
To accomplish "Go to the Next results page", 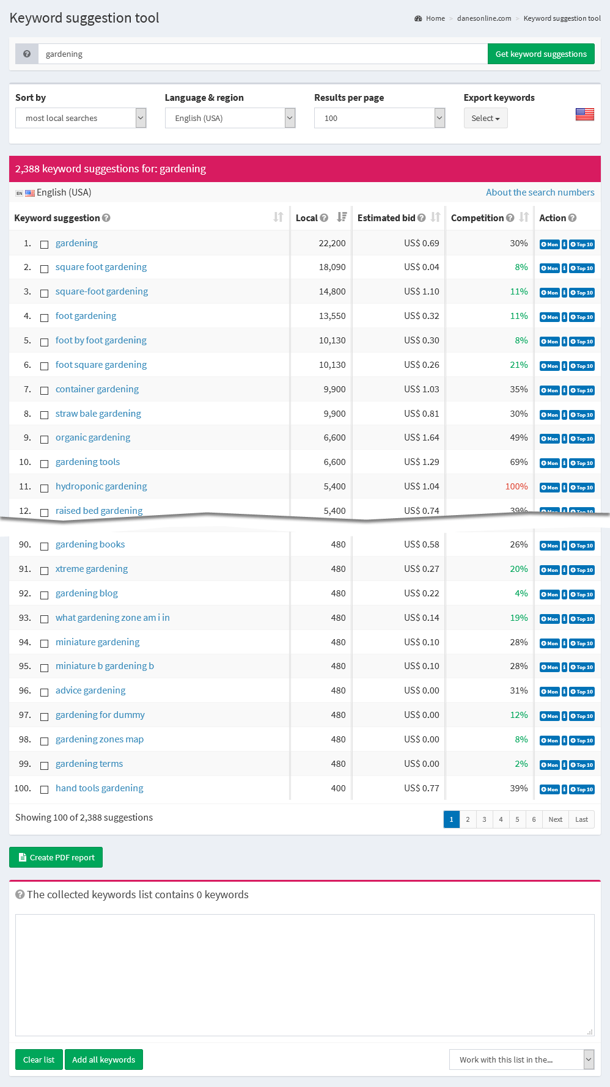I will [x=556, y=819].
